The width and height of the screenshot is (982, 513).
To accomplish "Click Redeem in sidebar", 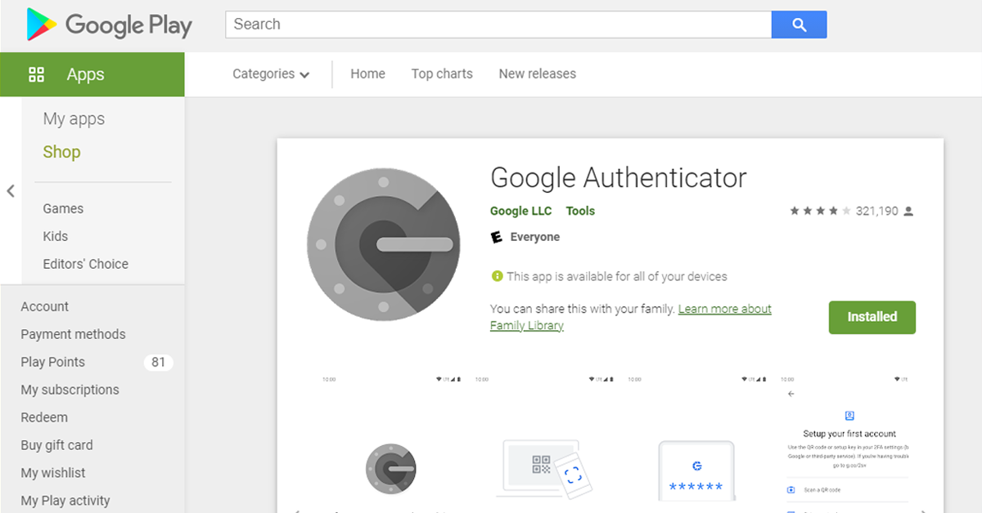I will pos(44,417).
